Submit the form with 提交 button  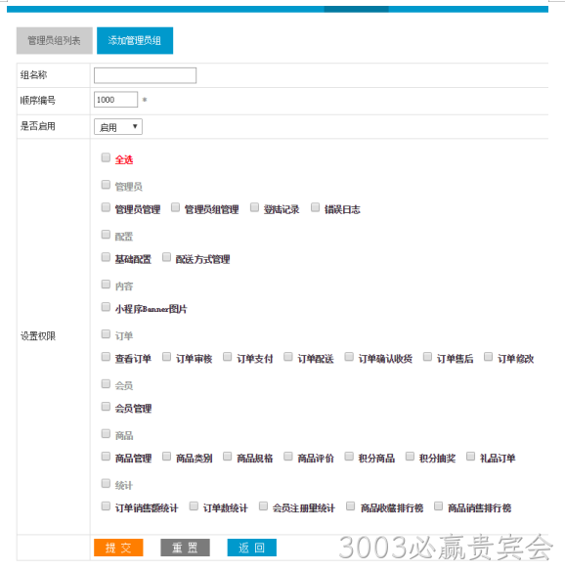click(118, 548)
